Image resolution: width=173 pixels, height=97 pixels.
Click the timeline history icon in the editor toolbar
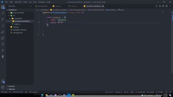[x=160, y=6]
